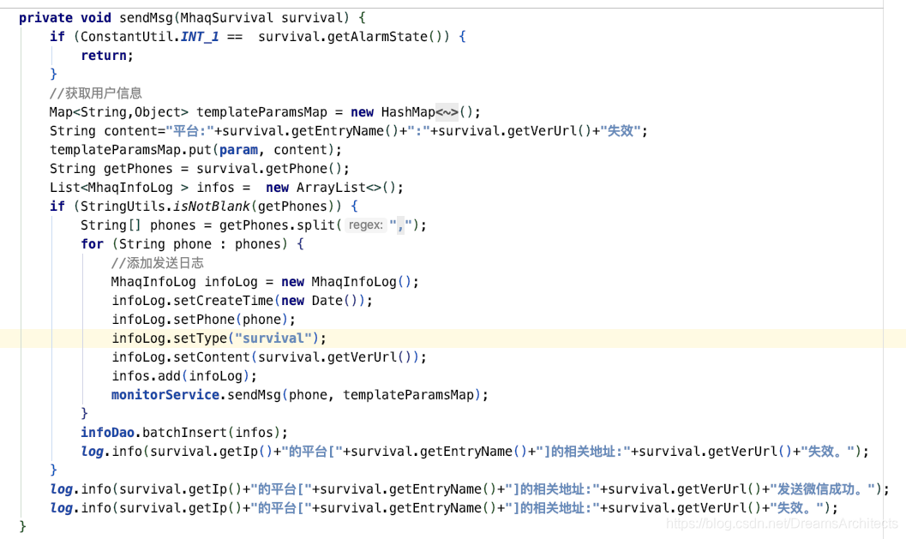Screen dimensions: 906x539
Task: Click the "regex:" parameter hint in split call
Action: click(x=366, y=225)
